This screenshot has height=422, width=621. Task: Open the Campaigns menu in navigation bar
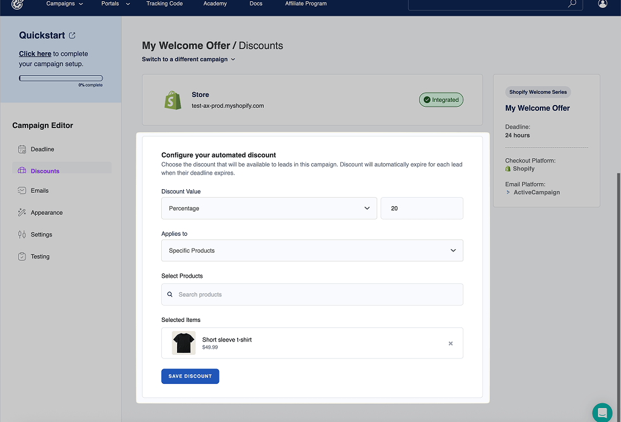pyautogui.click(x=64, y=4)
